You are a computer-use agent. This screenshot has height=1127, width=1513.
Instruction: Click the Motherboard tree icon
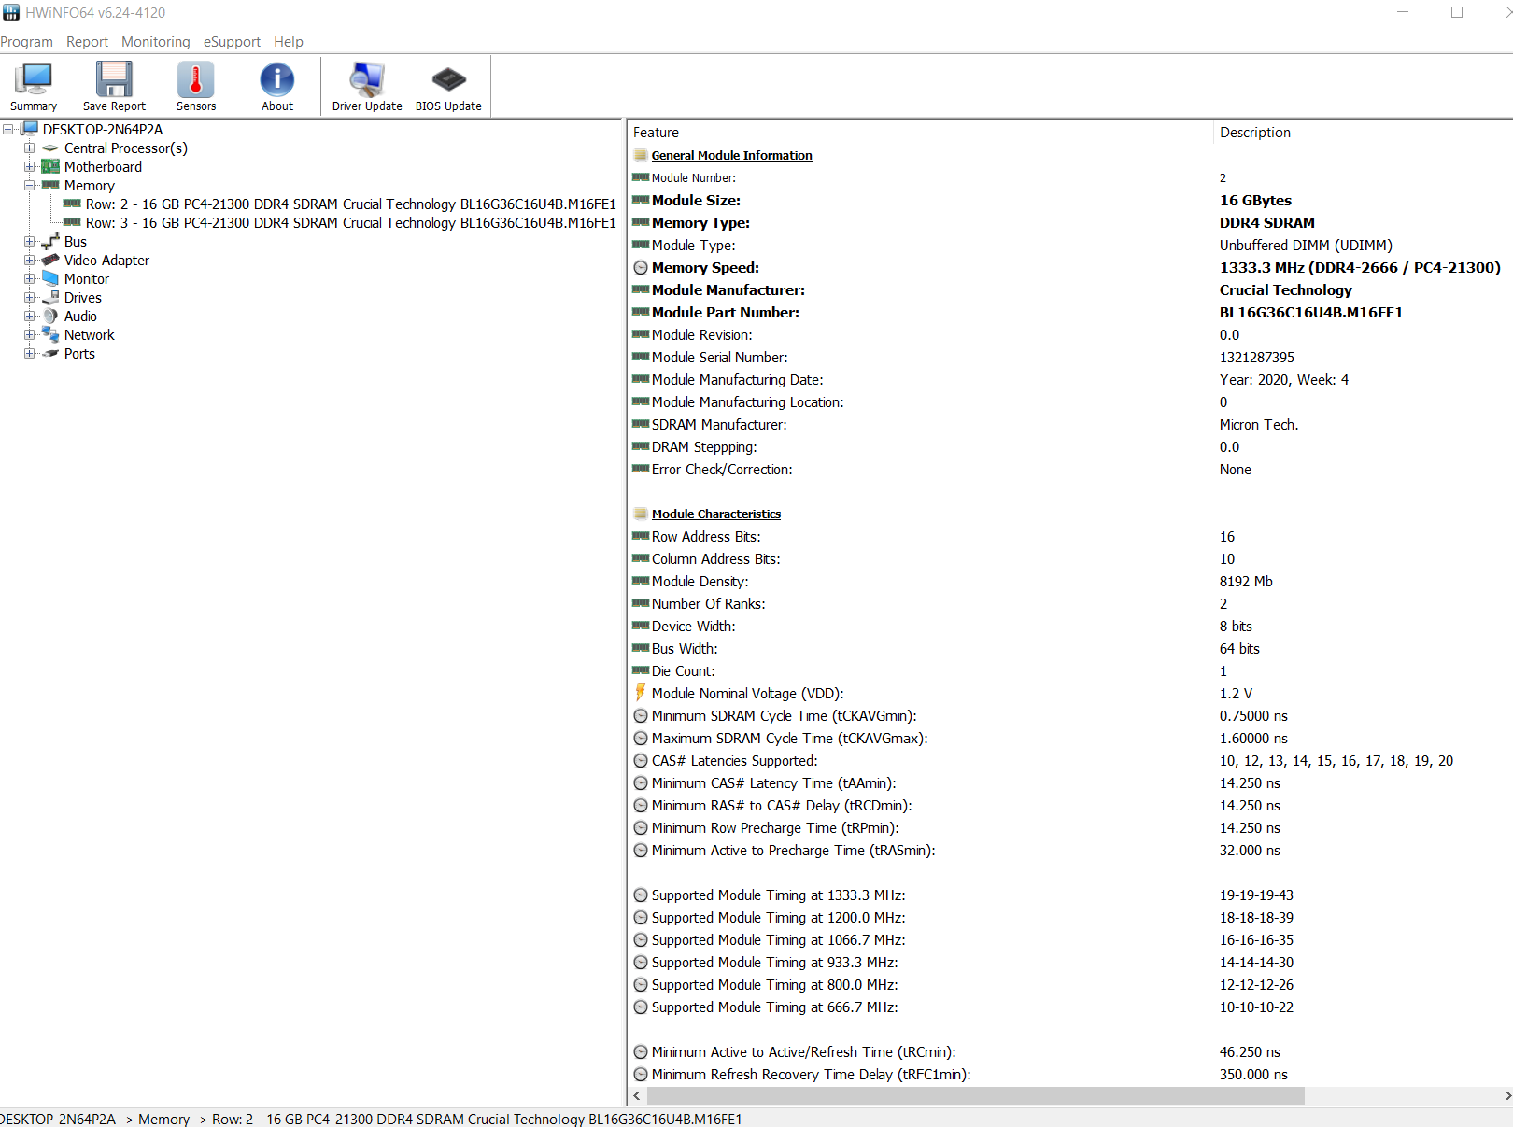[50, 167]
